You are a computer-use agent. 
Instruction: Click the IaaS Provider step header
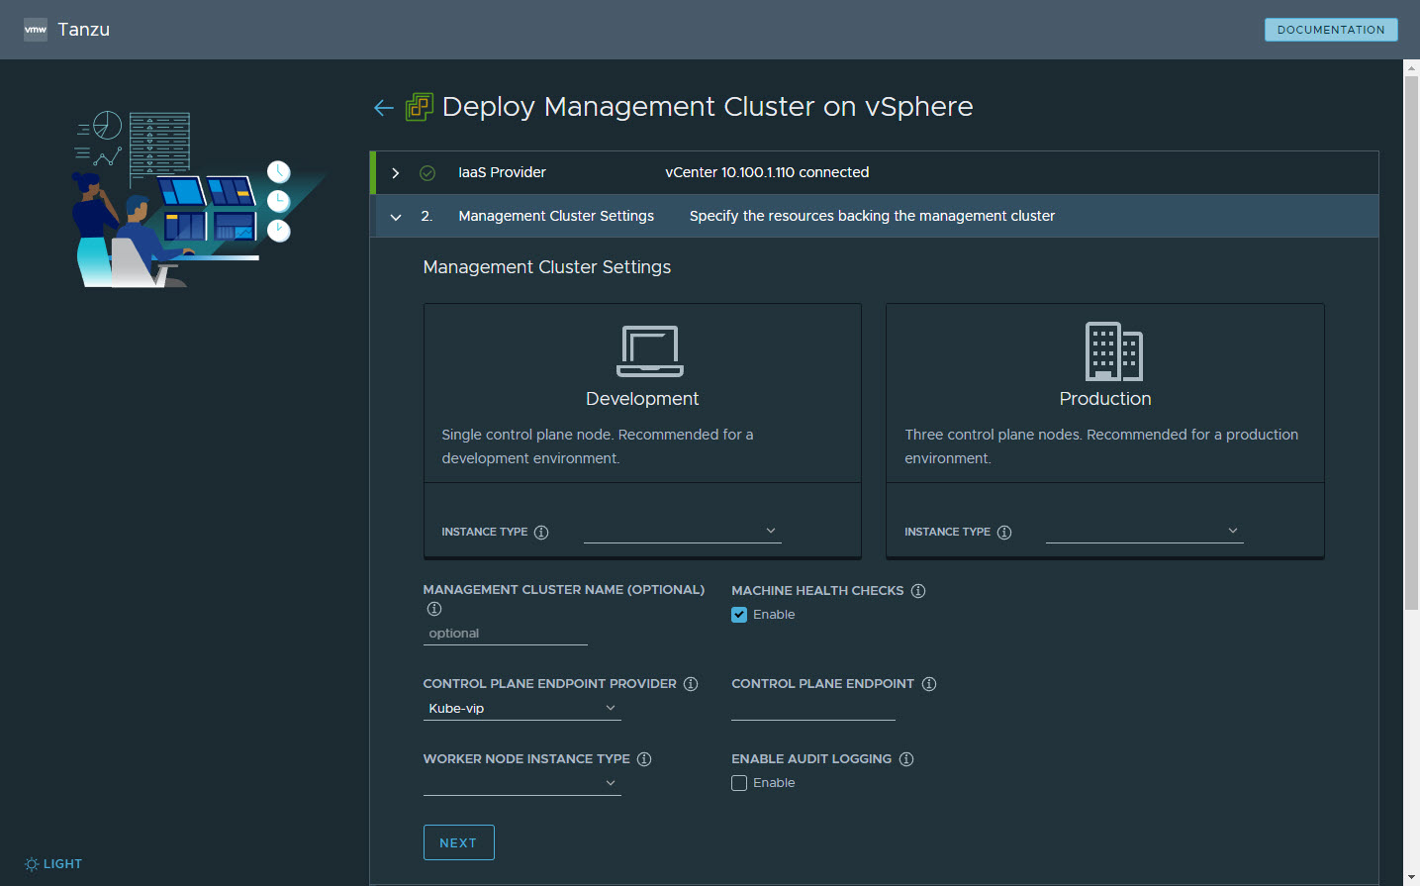click(x=875, y=173)
